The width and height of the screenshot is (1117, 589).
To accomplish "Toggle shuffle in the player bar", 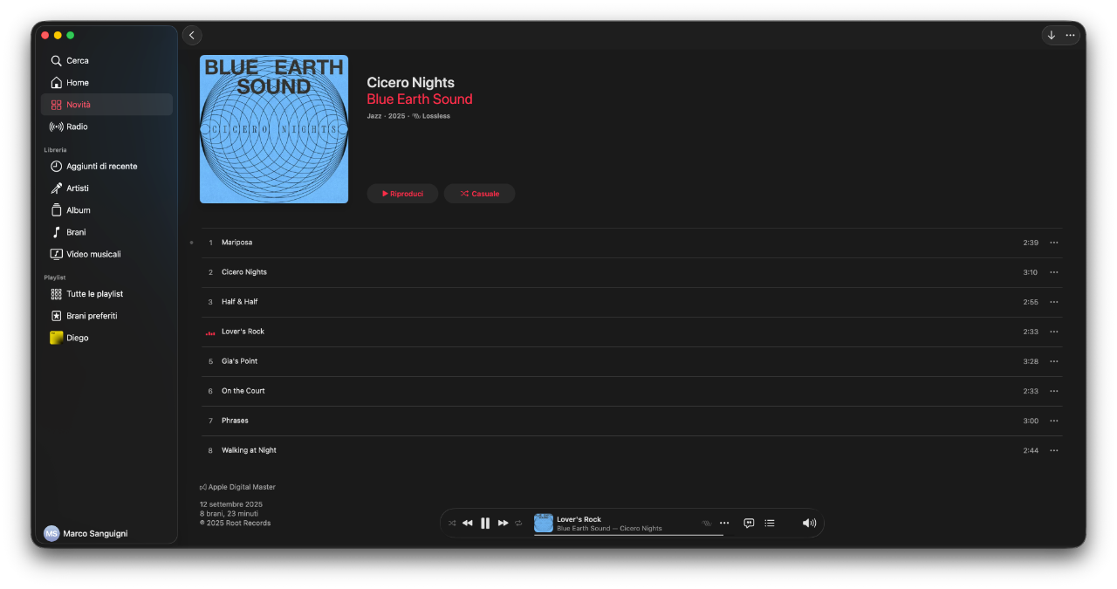I will (x=452, y=524).
